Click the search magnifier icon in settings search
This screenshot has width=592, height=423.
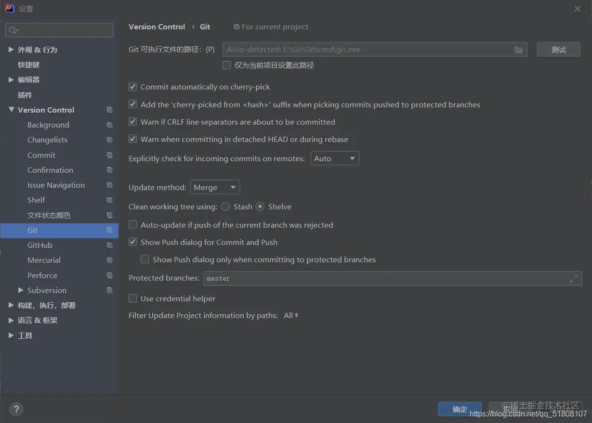[x=13, y=30]
